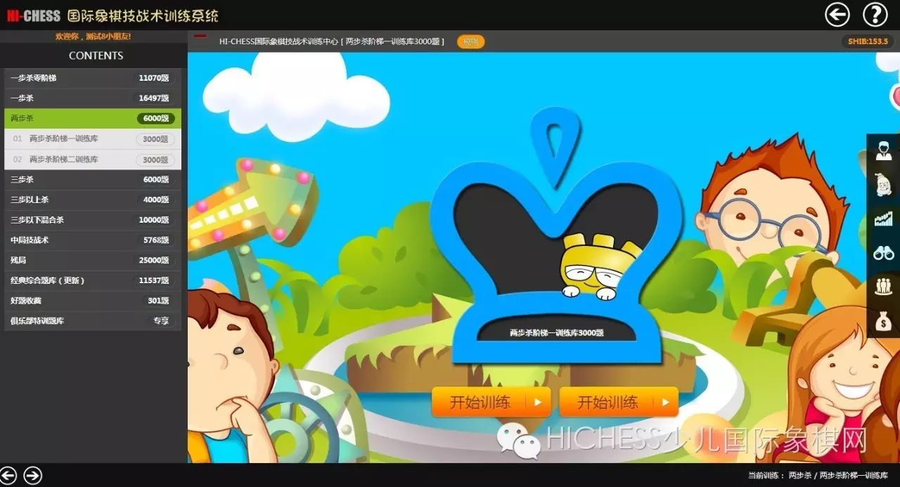Go to next page with bottom right-arrow
900x487 pixels.
pos(33,475)
